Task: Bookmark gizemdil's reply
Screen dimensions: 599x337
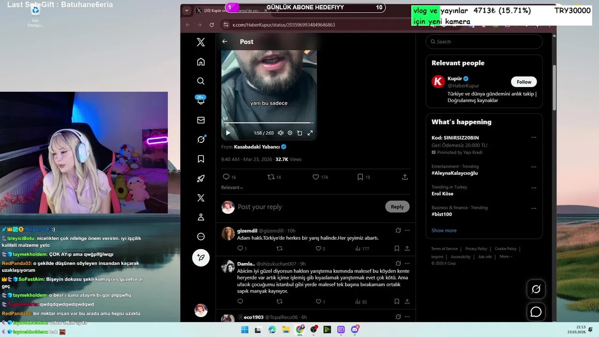Action: (397, 249)
